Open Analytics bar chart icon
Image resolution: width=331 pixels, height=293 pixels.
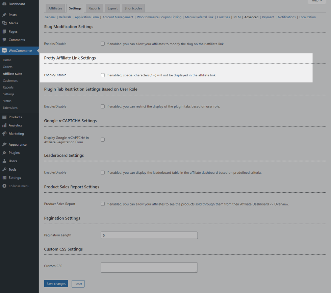pos(4,125)
